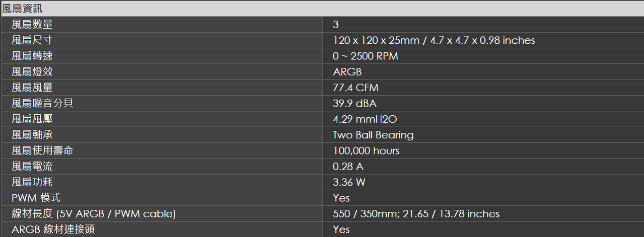Click the PWM 模式 row label
644x237 pixels.
[x=36, y=198]
